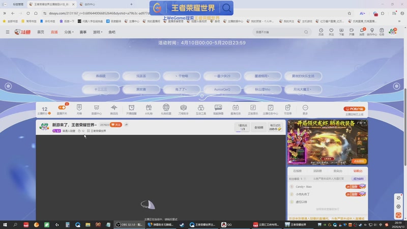Click the target icon on floating right sidebar
The width and height of the screenshot is (407, 229).
click(398, 207)
